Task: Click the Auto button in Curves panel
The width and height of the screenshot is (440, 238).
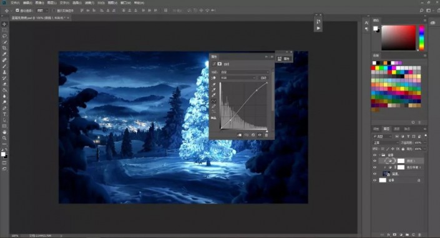Action: [x=263, y=78]
